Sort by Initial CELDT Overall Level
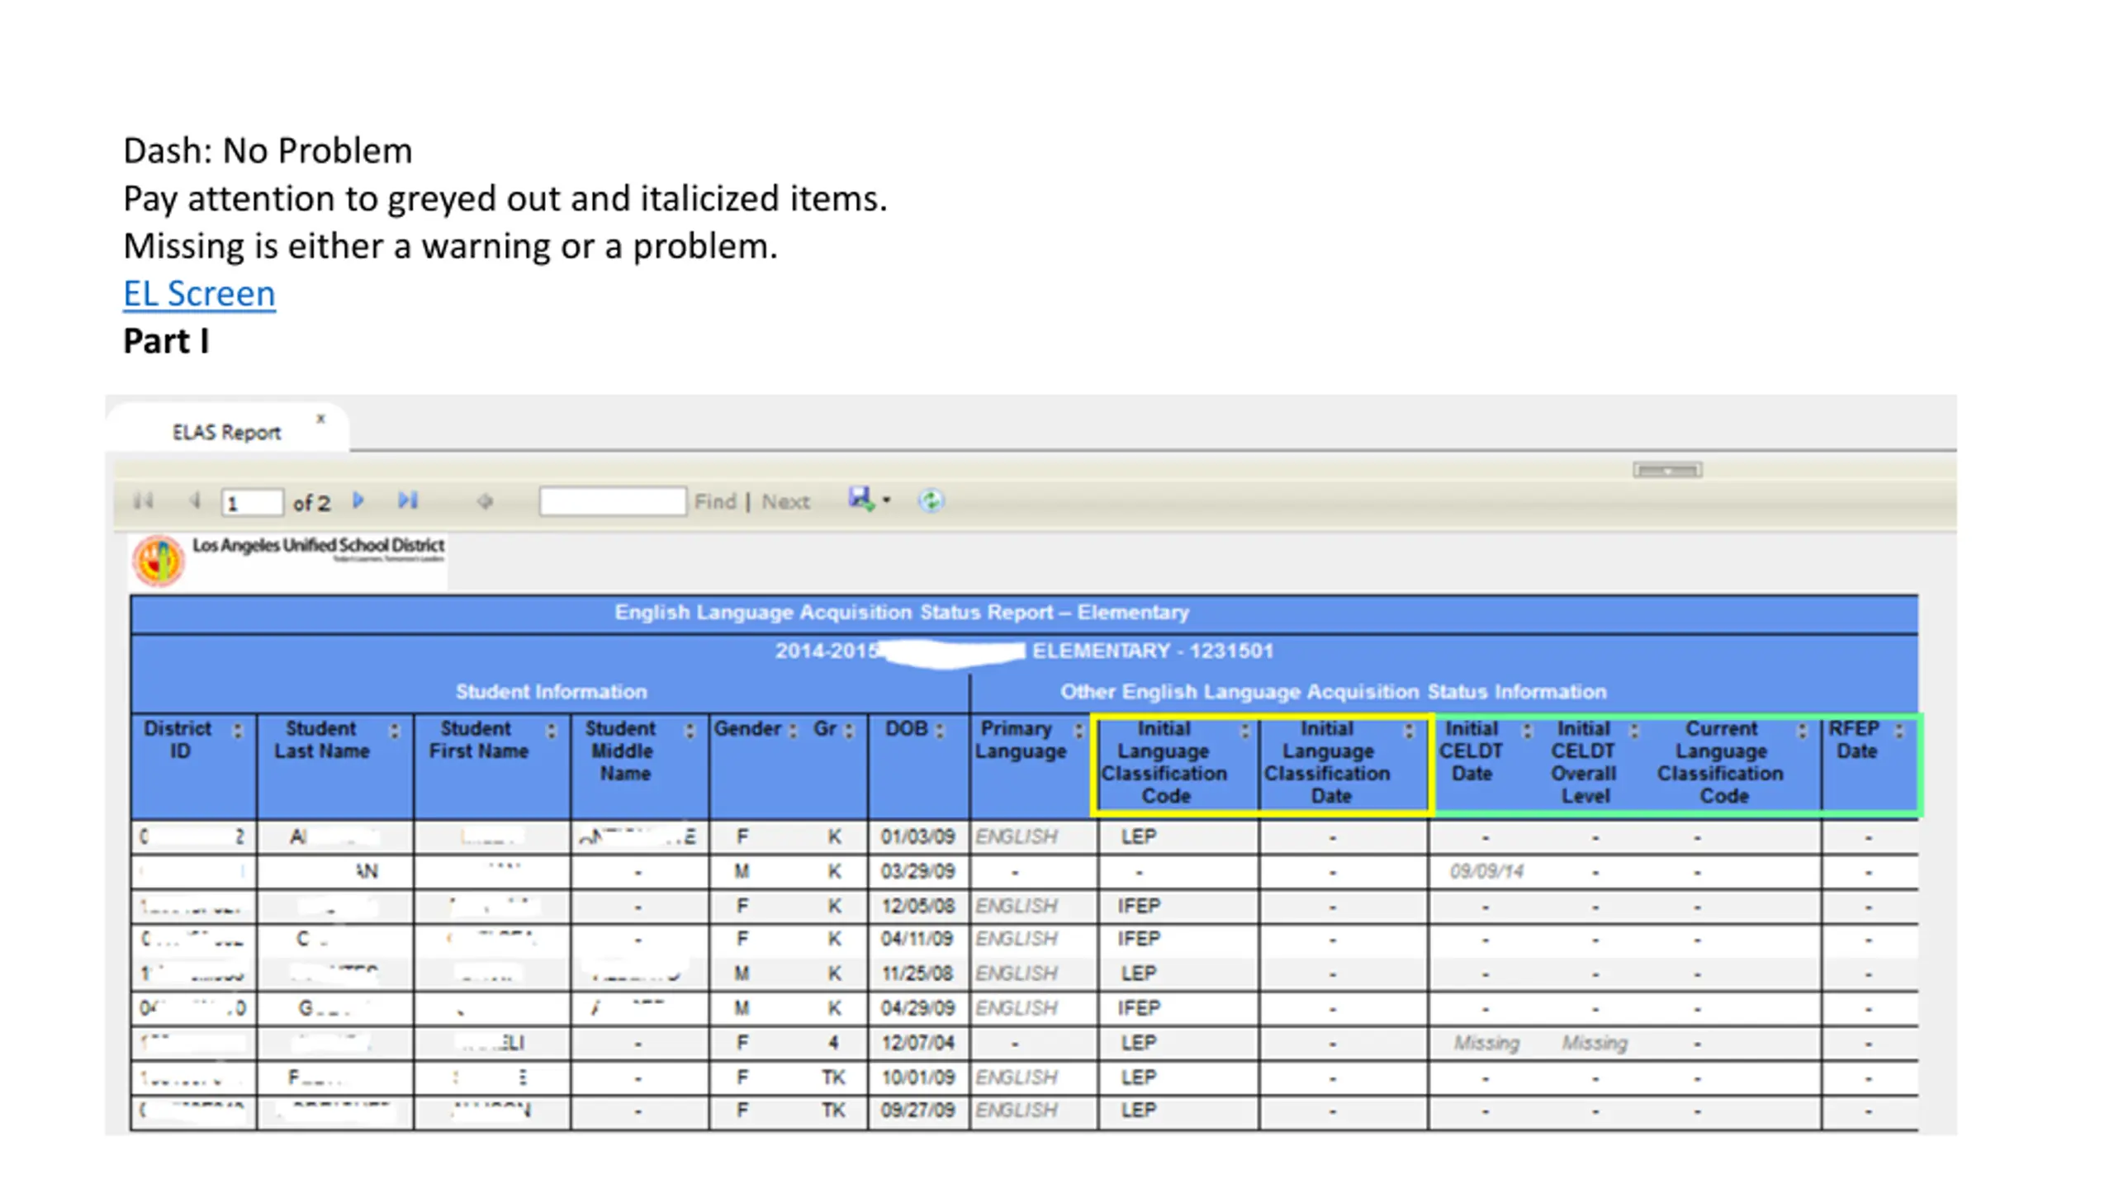Image resolution: width=2114 pixels, height=1189 pixels. (x=1633, y=731)
